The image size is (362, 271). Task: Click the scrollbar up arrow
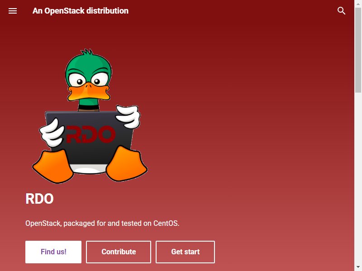[358, 4]
